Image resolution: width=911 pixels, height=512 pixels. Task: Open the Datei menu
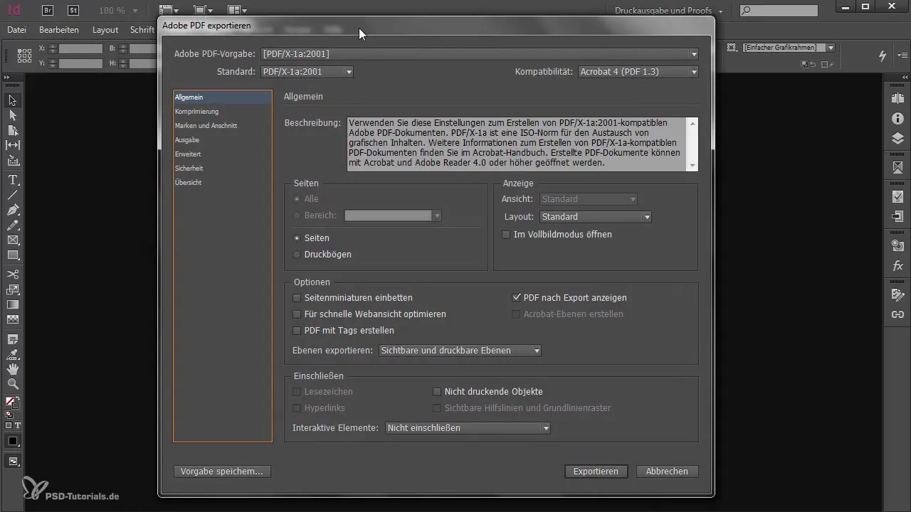point(16,31)
